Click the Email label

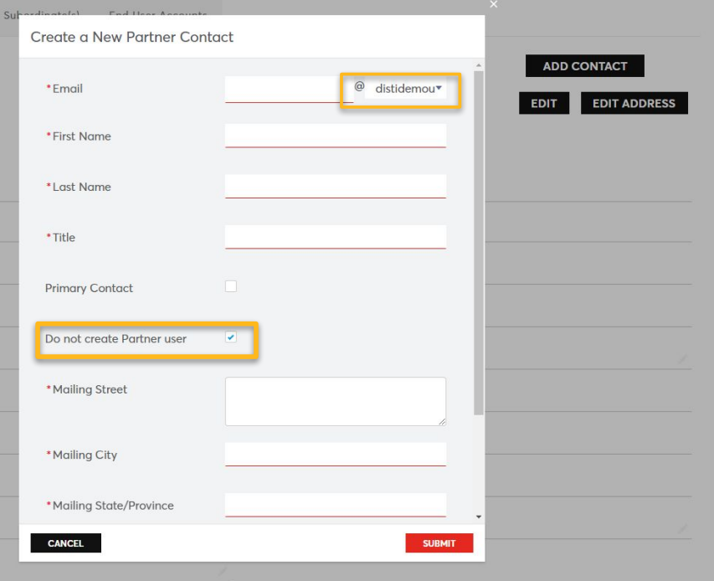coord(68,89)
